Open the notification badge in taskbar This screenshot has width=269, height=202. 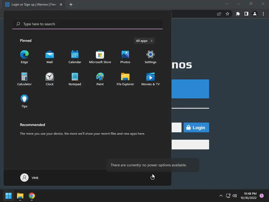[x=262, y=196]
